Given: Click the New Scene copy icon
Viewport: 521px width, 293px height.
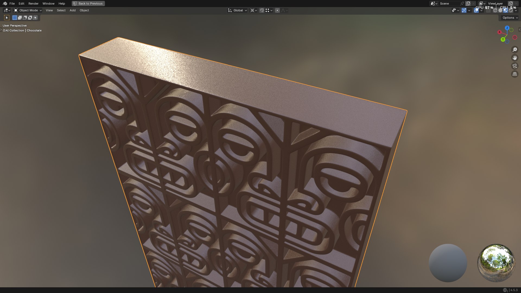Looking at the screenshot, I should (x=468, y=4).
